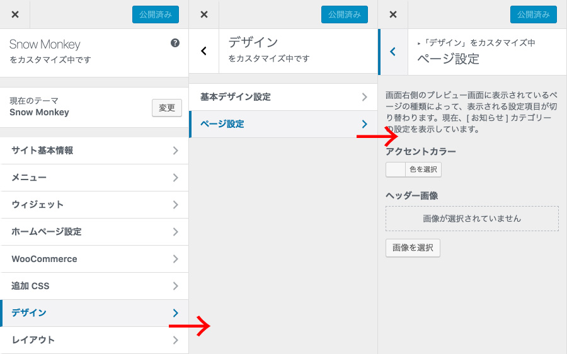This screenshot has height=354, width=567.
Task: Open the サイト基本情報 menu item
Action: click(94, 151)
